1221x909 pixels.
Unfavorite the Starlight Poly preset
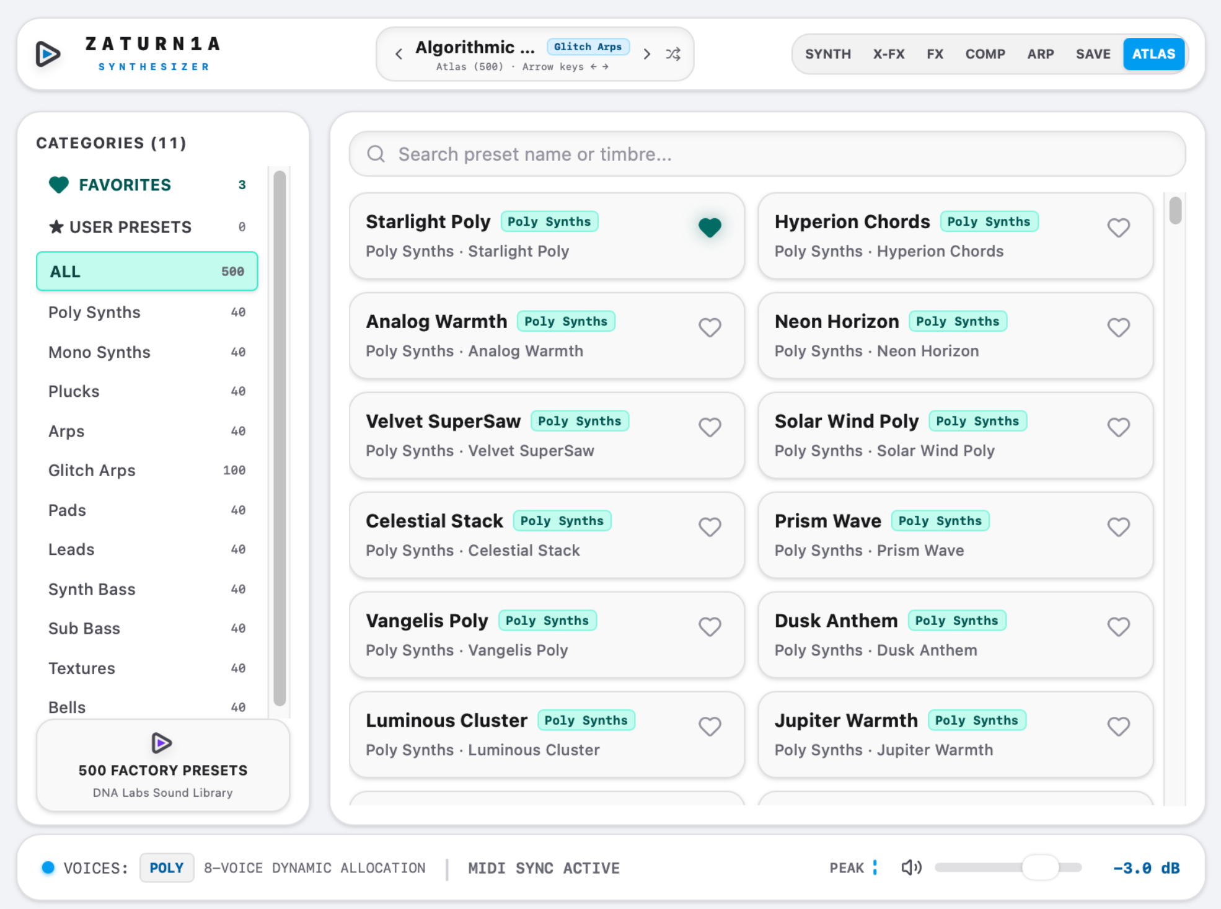tap(710, 228)
